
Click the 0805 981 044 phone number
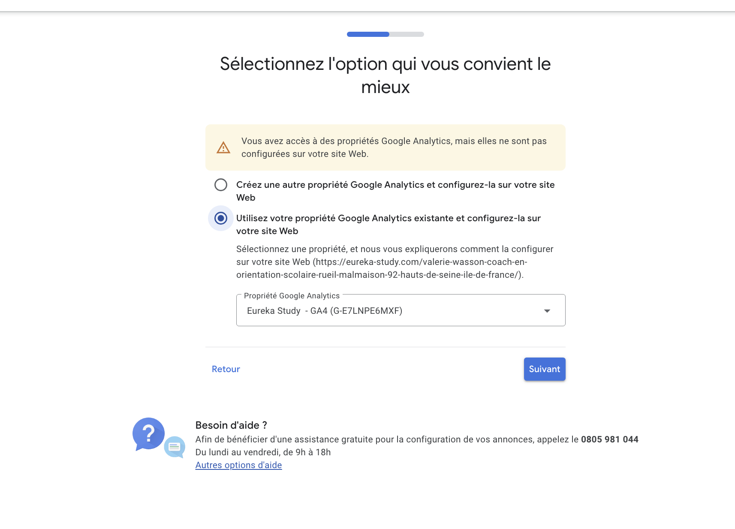(x=609, y=439)
